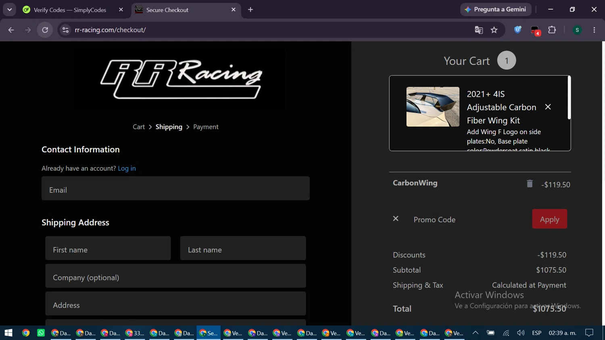
Task: Open Google Chrome from the taskbar
Action: (x=26, y=333)
